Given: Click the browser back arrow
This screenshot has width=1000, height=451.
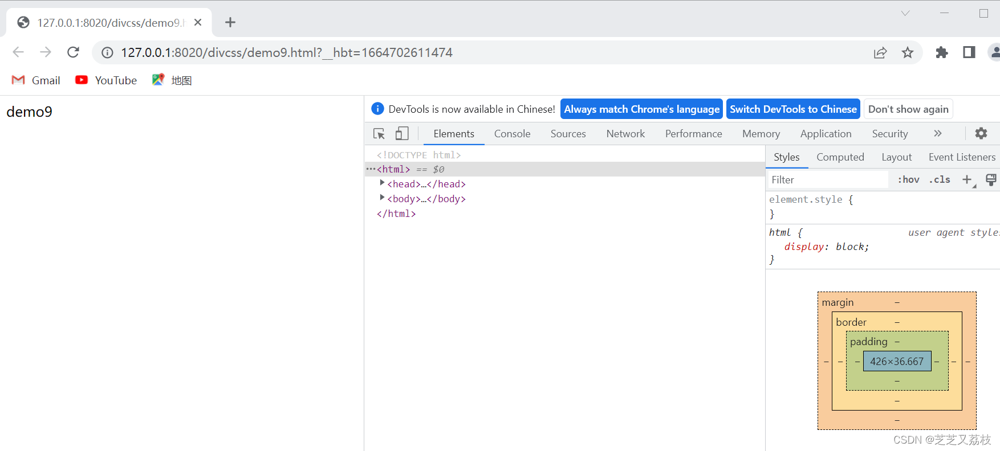Looking at the screenshot, I should 18,52.
